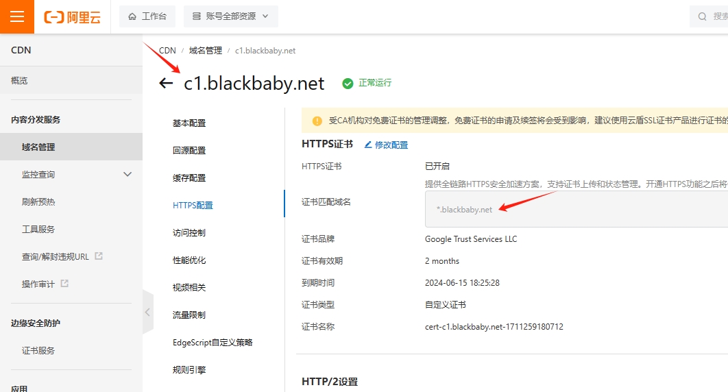
Task: Click the certificate name cert-c1.blackbaby.net-1711259180712
Action: (494, 327)
